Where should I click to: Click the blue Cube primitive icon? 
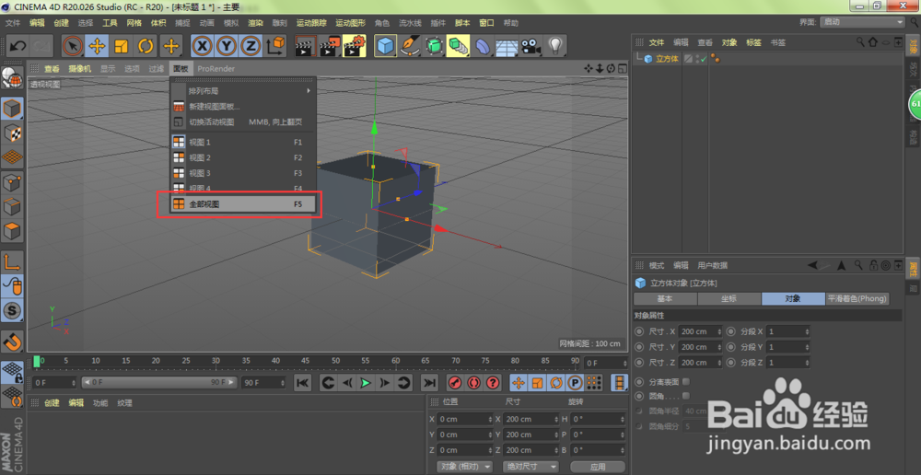385,46
